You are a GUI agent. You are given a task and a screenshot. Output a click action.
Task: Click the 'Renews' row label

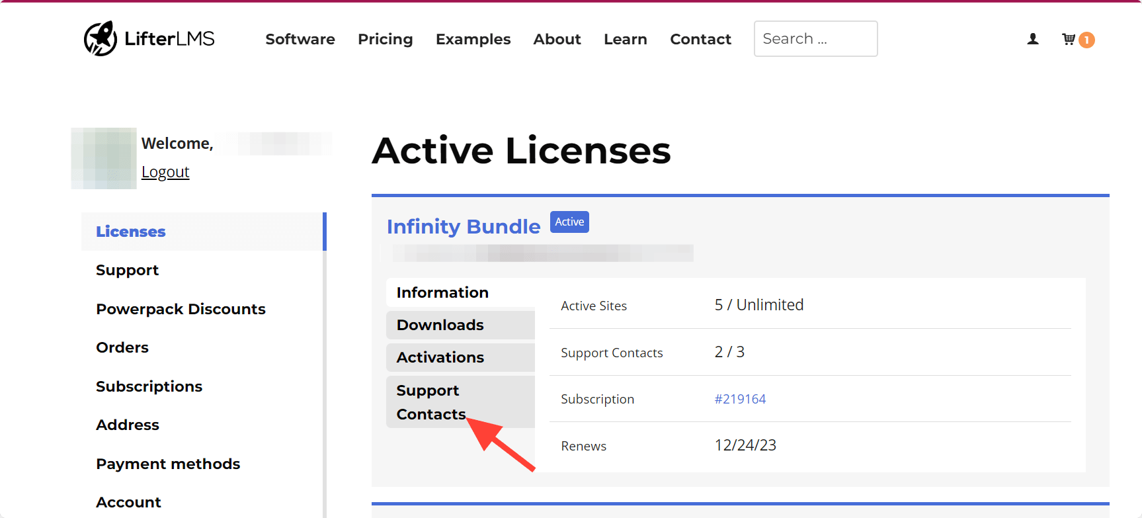click(x=583, y=446)
